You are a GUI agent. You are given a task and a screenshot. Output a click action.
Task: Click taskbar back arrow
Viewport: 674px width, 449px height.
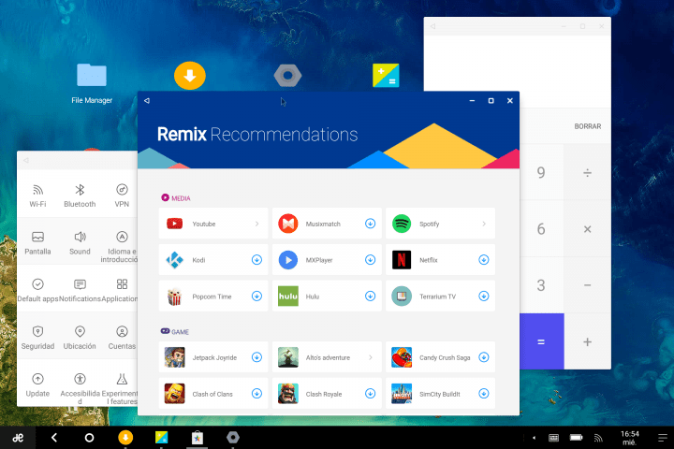[x=54, y=438]
